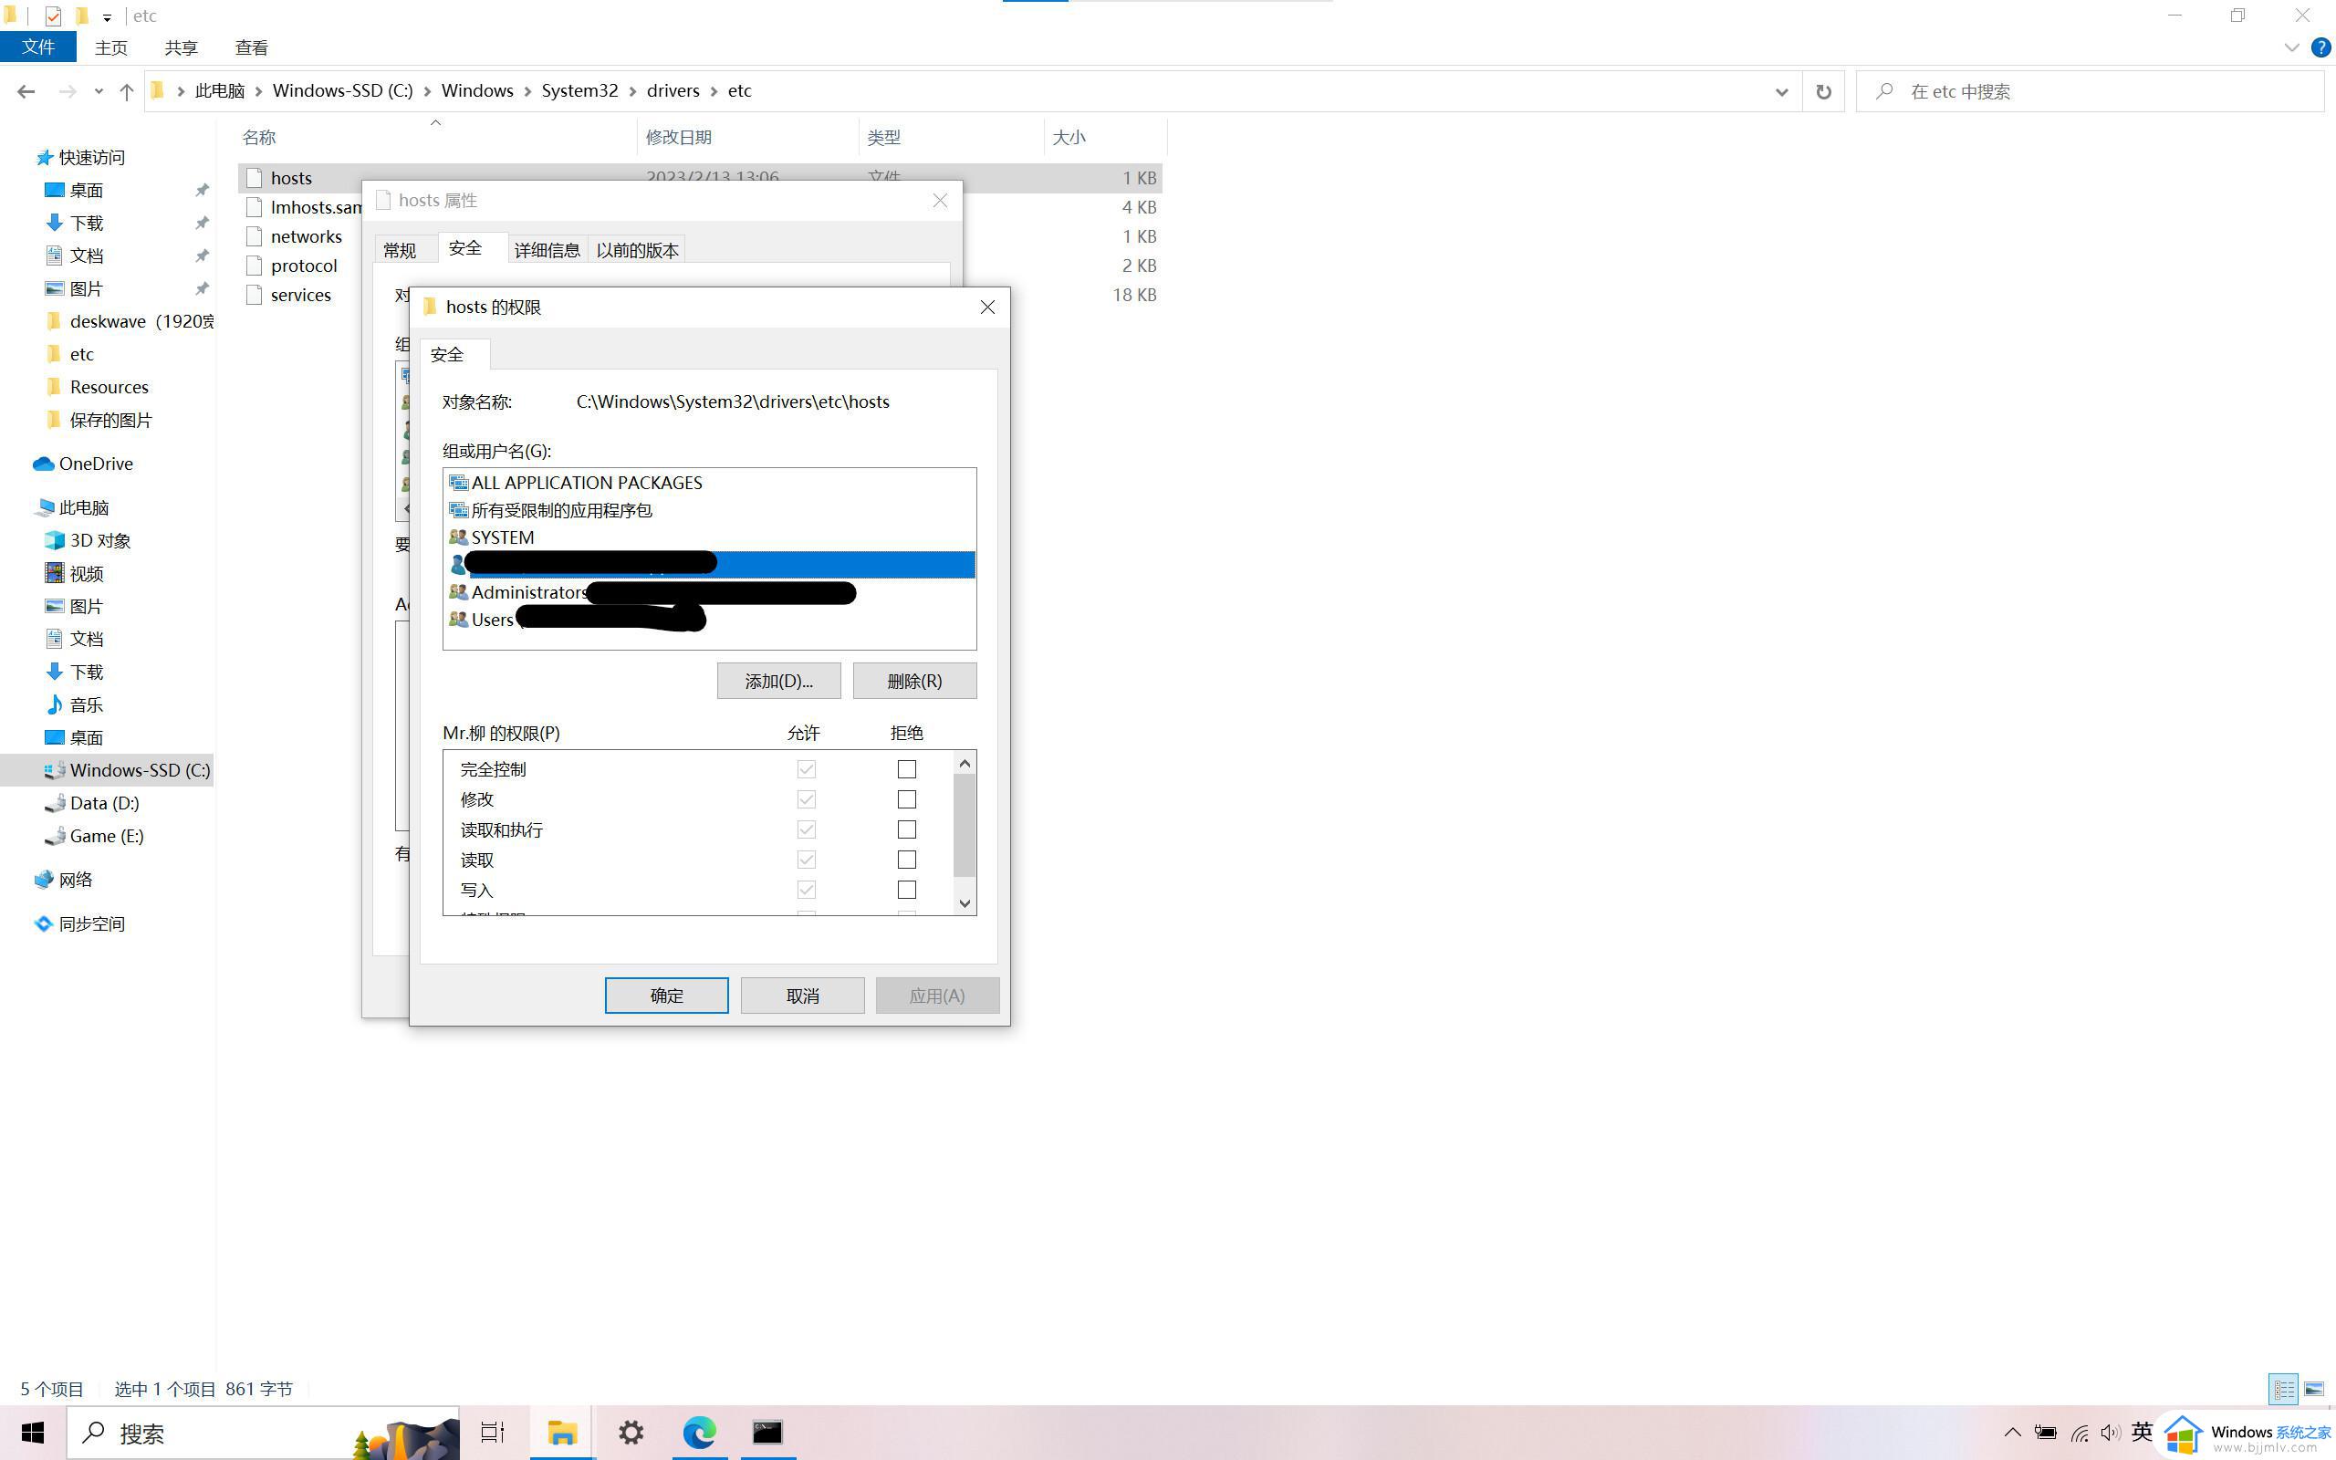Click the 安全 tab in hosts properties
The image size is (2336, 1460).
466,249
